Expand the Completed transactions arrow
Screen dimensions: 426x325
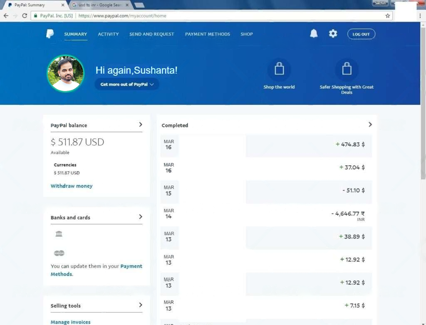coord(370,124)
